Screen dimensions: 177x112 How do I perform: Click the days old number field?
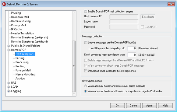(x=132, y=48)
